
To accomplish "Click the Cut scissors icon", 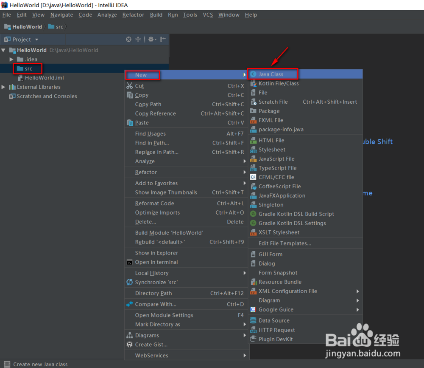I will [130, 86].
